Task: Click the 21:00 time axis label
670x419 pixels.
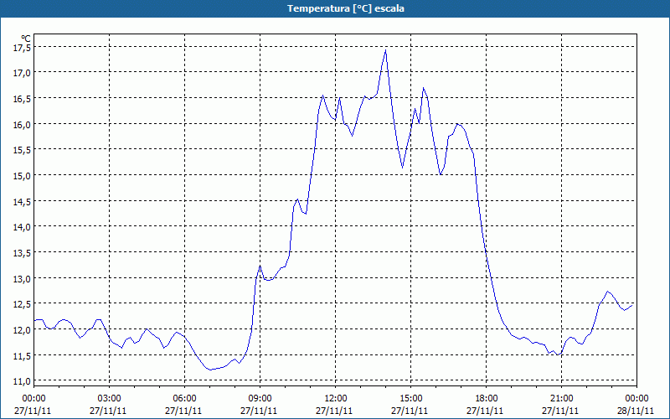Action: tap(561, 399)
